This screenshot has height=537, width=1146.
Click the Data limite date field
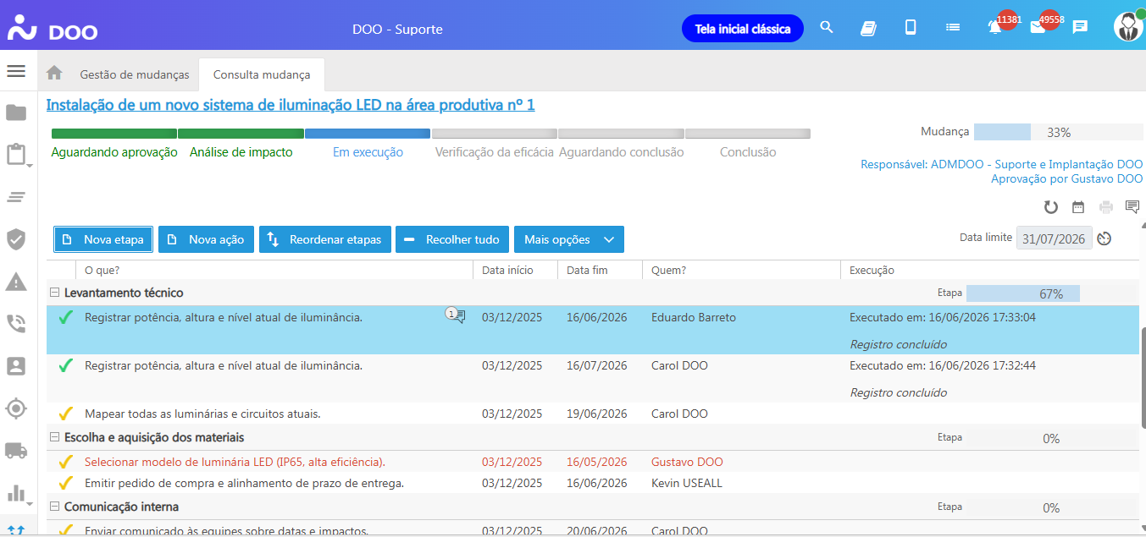pos(1054,238)
